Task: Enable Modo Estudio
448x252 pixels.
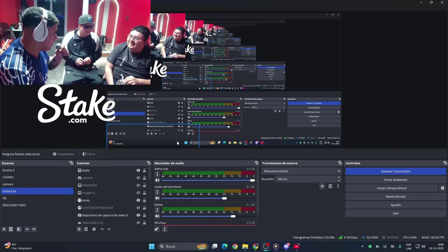Action: pos(395,197)
